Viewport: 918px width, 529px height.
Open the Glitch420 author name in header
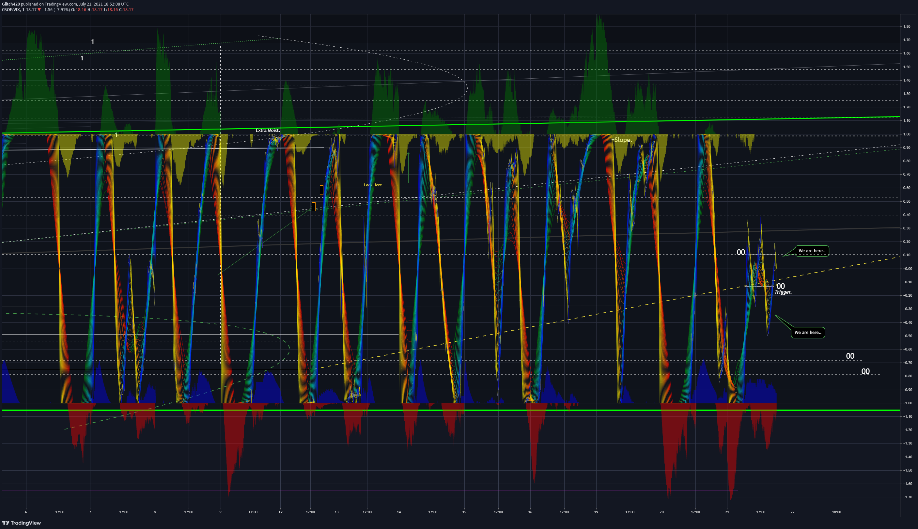pos(11,4)
